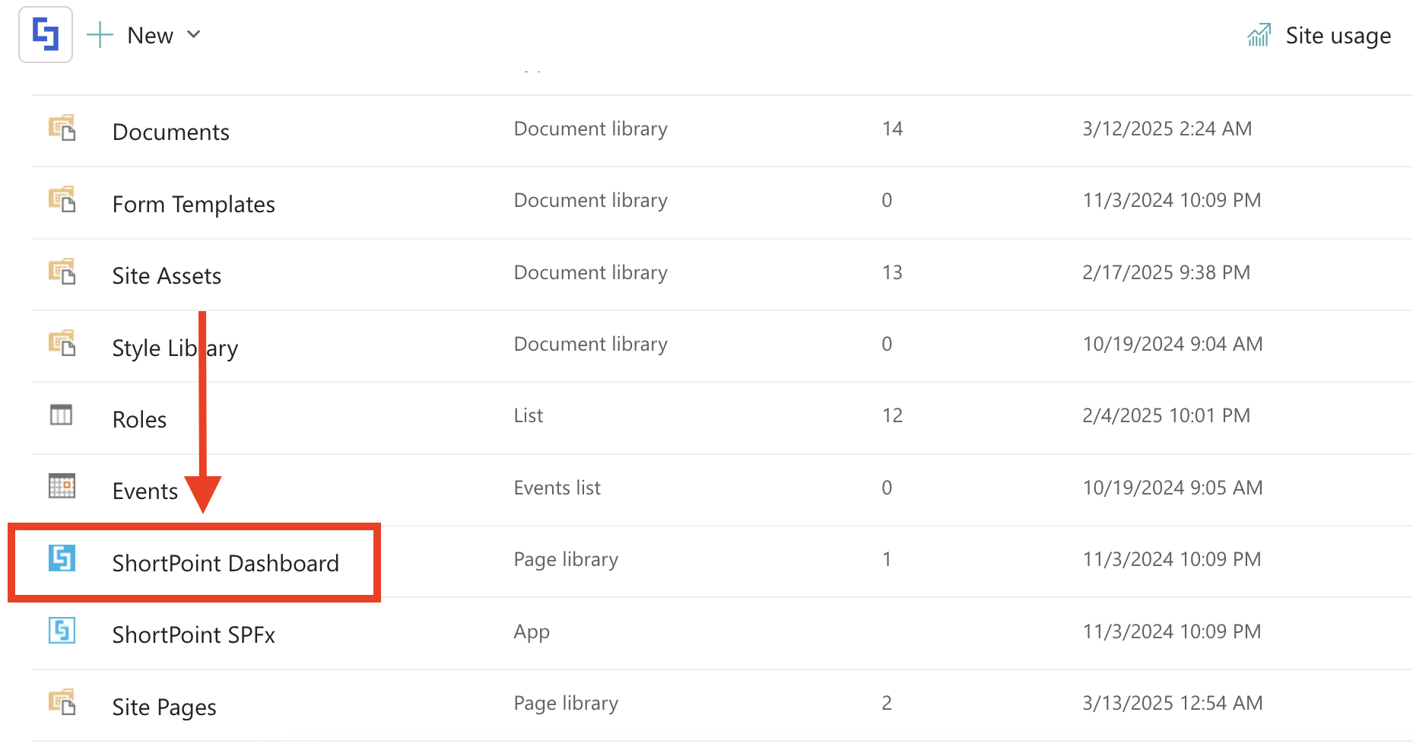Open the ShortPoint SPFx app
Screen dimensions: 1413x744
193,634
